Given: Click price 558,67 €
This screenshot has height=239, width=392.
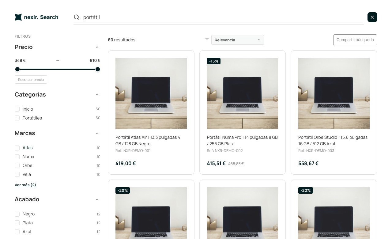Looking at the screenshot, I should tap(308, 163).
